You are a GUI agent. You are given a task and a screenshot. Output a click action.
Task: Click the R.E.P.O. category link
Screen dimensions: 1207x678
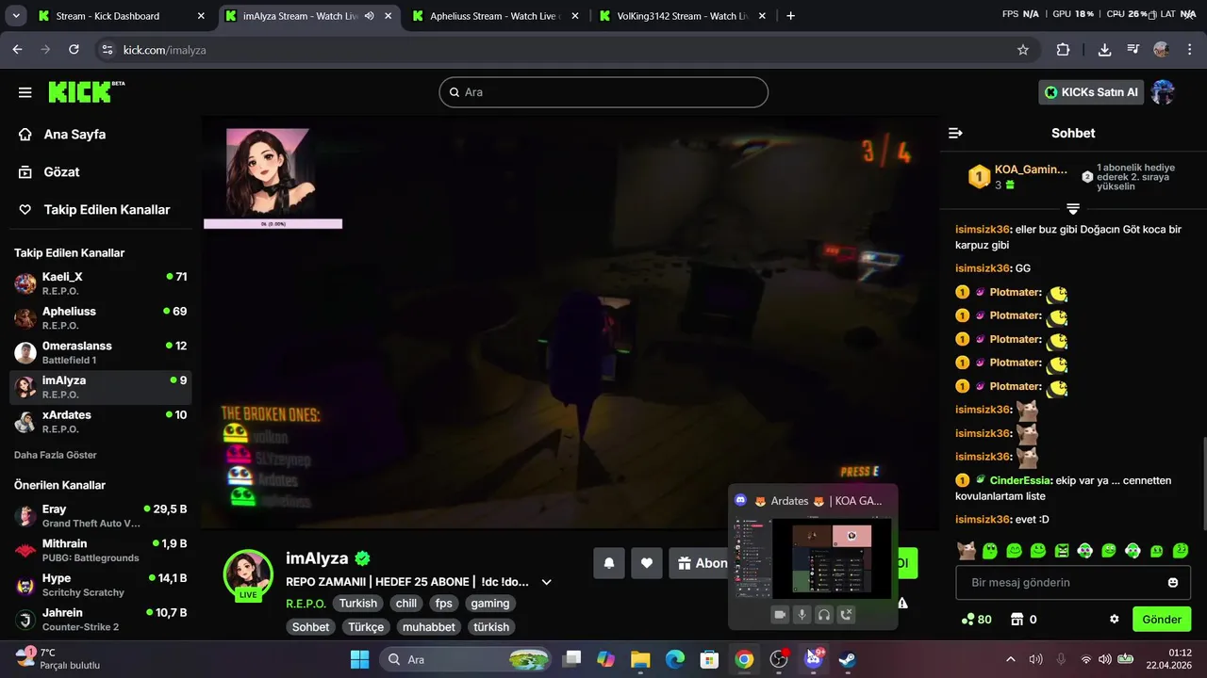coord(306,604)
